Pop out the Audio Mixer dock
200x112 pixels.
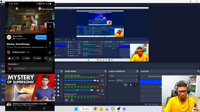[x=105, y=71]
